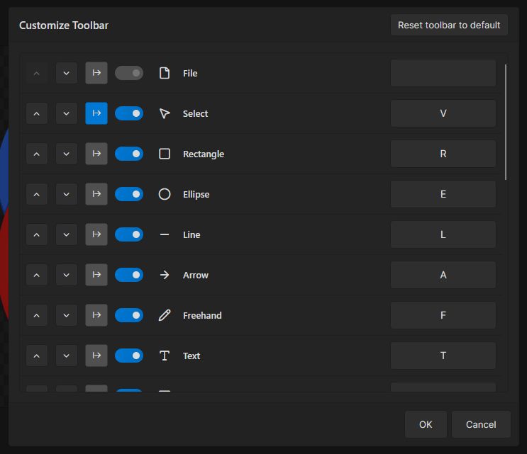Viewport: 527px width, 454px height.
Task: Click the Line tool dash icon
Action: coord(165,234)
